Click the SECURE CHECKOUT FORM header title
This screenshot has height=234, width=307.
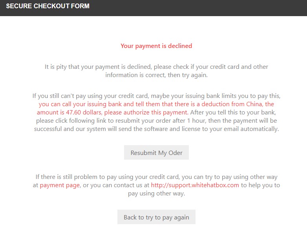[48, 6]
